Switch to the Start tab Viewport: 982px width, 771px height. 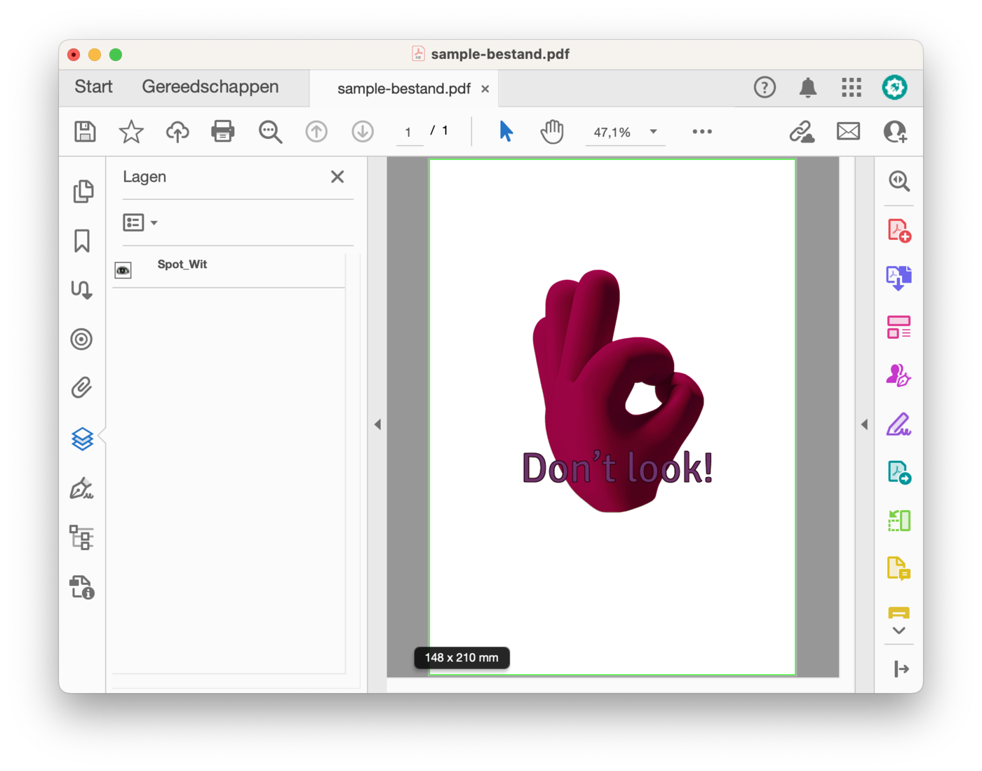click(x=93, y=87)
